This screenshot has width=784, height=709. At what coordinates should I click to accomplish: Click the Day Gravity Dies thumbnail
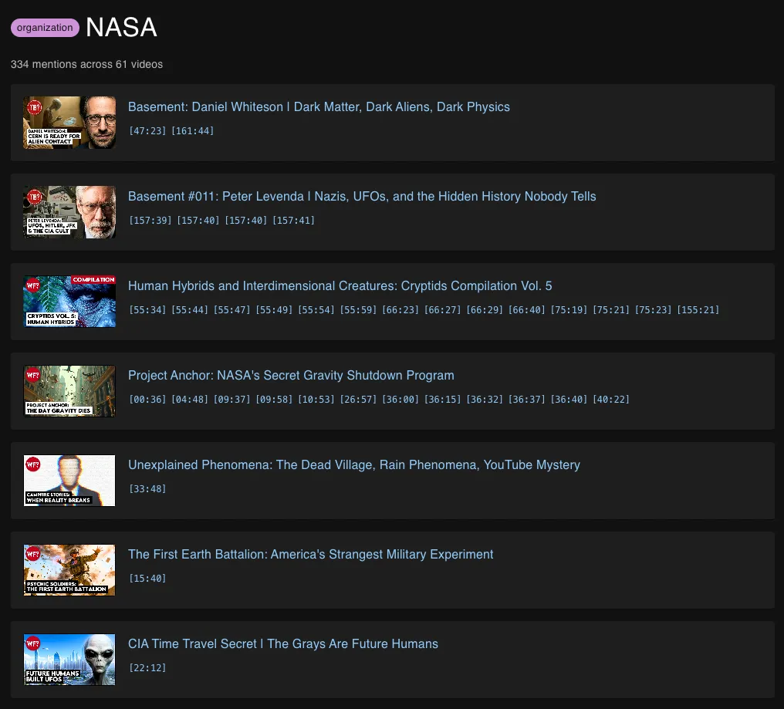(x=69, y=391)
